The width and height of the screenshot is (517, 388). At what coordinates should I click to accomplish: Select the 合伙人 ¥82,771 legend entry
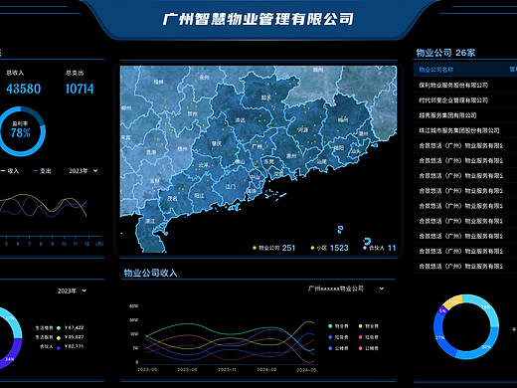click(x=62, y=346)
